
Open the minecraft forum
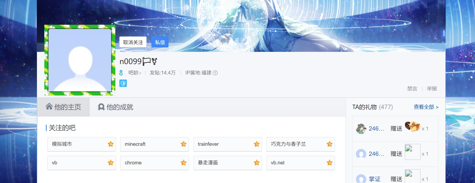[x=155, y=144]
